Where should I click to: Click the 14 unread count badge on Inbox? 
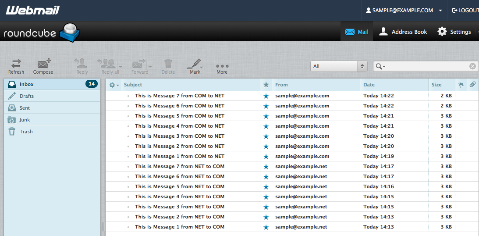tap(91, 84)
